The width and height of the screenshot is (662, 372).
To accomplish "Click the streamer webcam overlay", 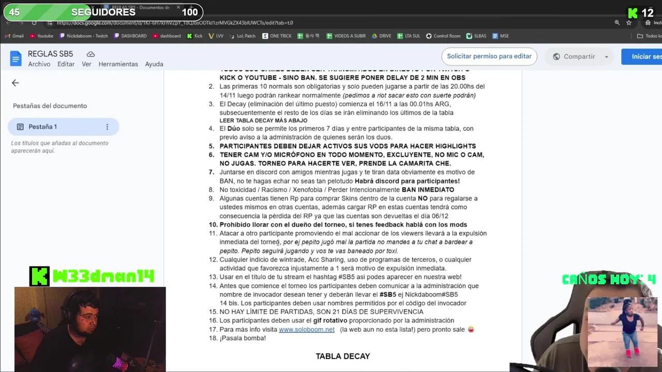I will coord(90,329).
